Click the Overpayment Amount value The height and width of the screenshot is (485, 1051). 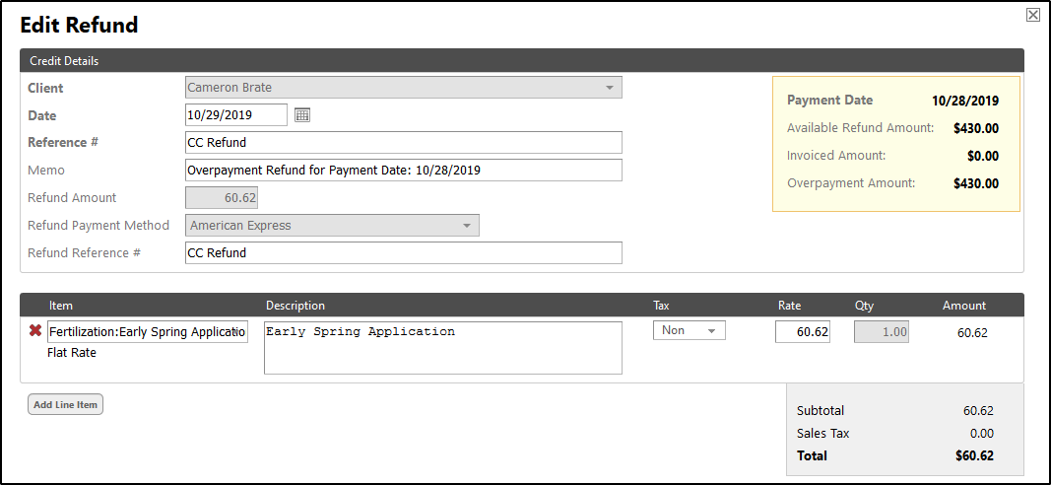975,183
